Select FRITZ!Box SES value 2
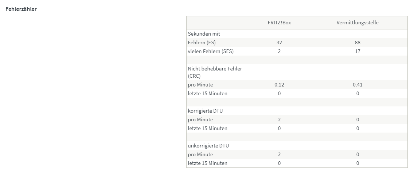The height and width of the screenshot is (170, 414). pyautogui.click(x=279, y=51)
